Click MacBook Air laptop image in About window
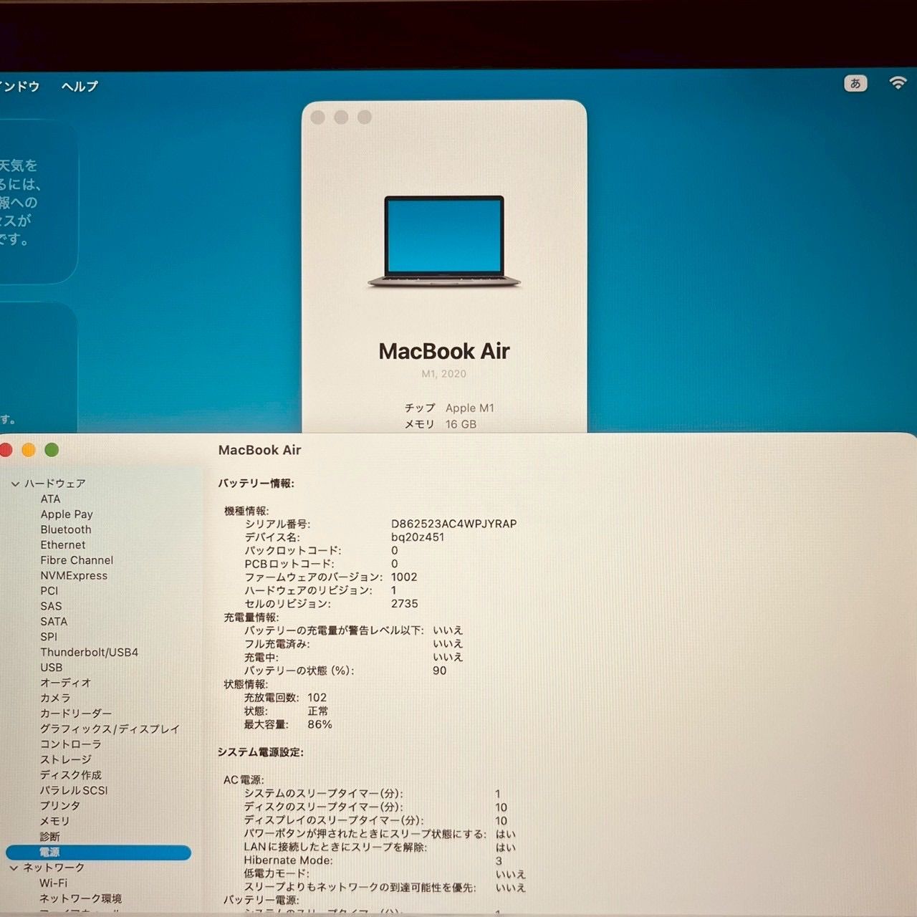The height and width of the screenshot is (917, 917). (444, 242)
